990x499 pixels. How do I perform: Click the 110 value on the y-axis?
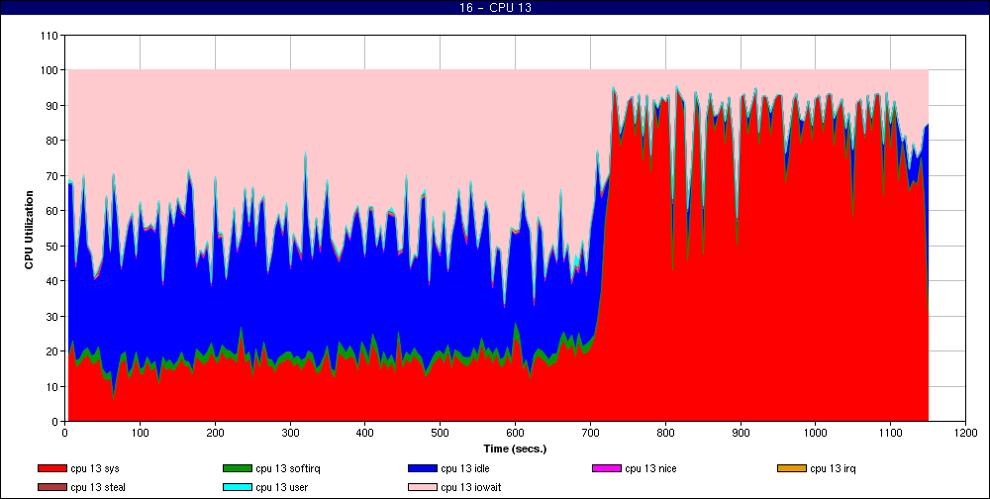[51, 36]
